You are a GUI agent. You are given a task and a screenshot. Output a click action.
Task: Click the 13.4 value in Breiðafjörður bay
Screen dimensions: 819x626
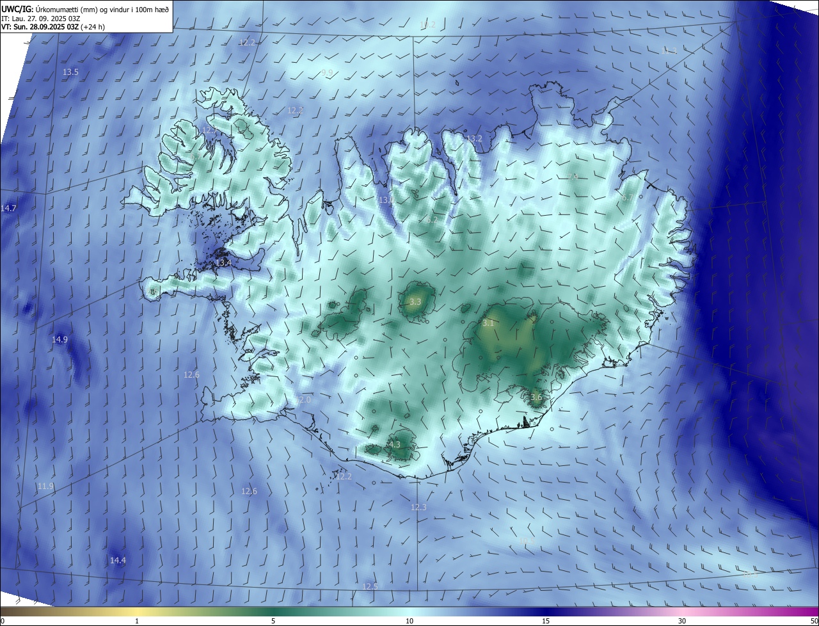point(223,263)
